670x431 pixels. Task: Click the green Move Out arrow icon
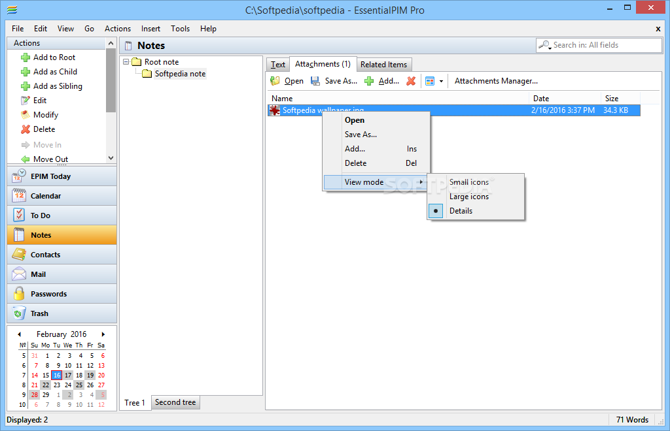coord(26,159)
